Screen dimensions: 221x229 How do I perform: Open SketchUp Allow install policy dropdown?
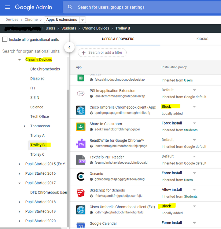(194, 190)
